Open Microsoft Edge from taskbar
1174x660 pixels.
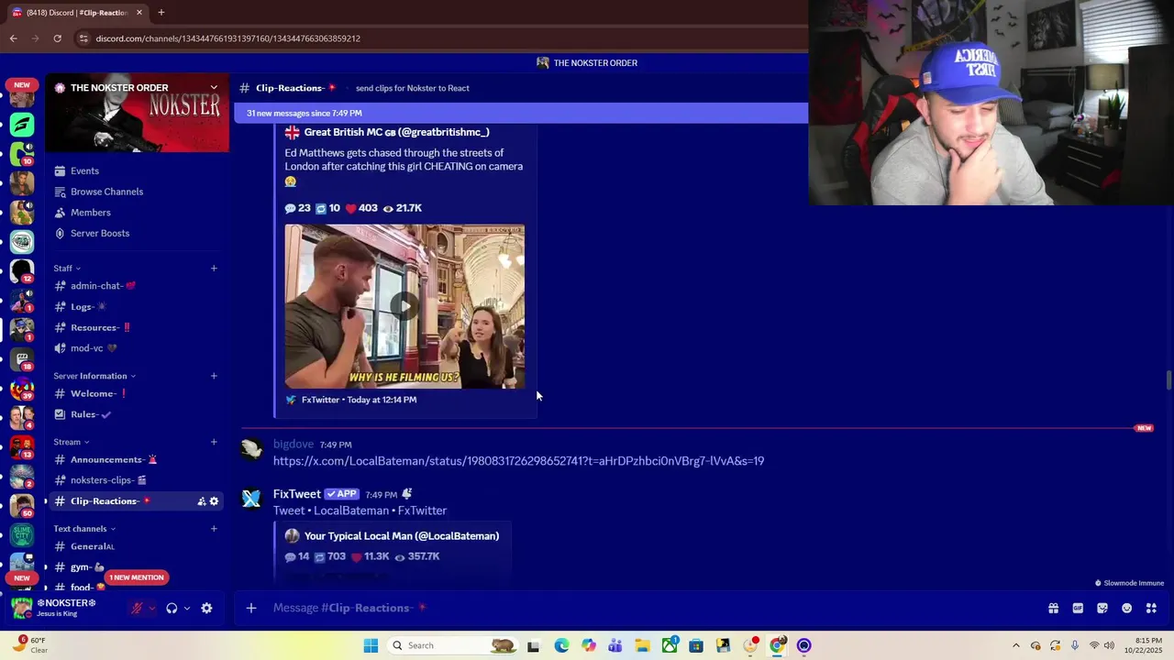click(x=561, y=645)
